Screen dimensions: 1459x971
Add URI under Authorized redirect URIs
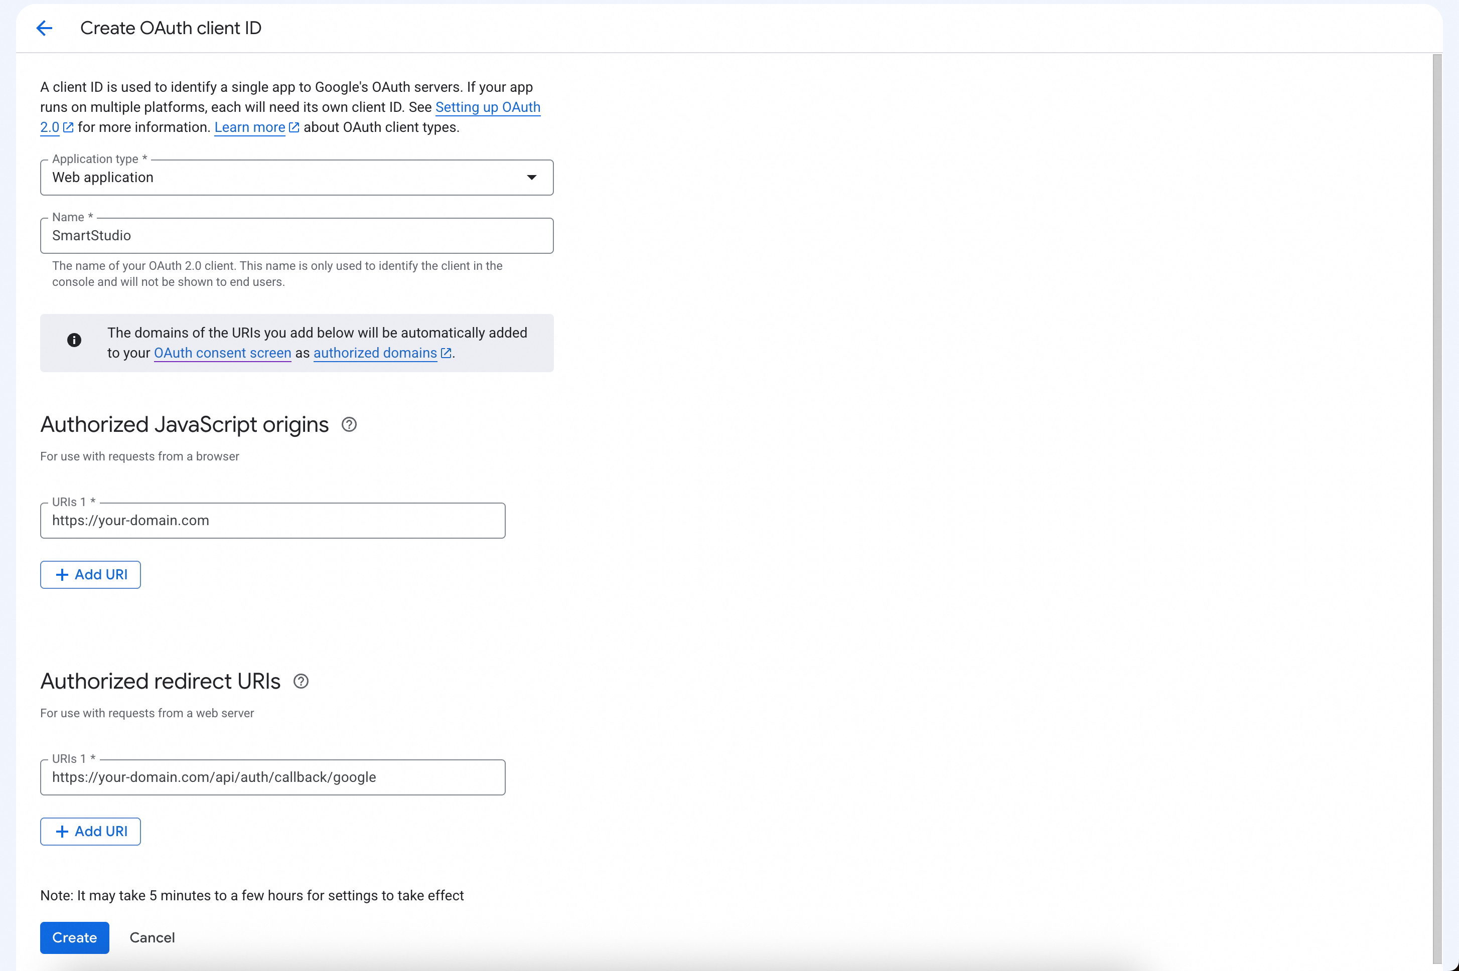coord(90,831)
